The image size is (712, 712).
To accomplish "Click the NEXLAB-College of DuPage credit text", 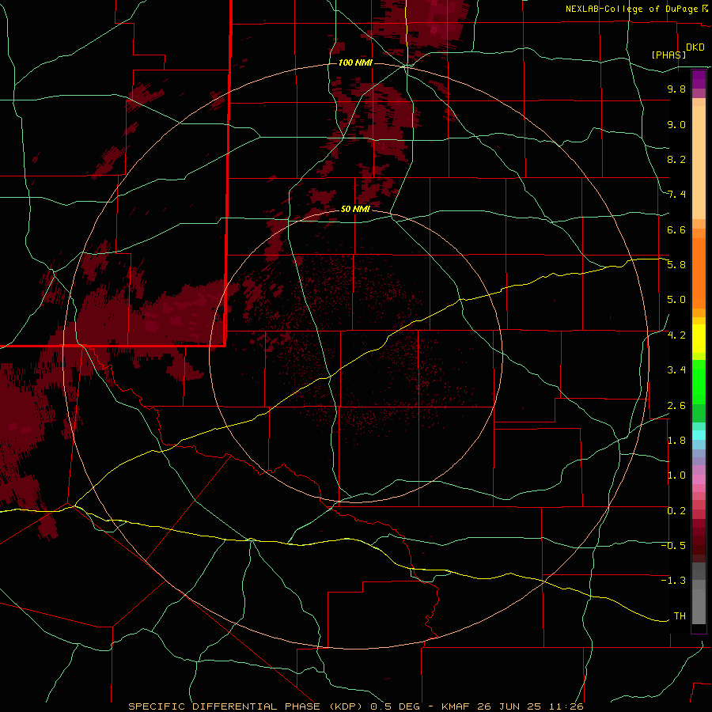I will click(x=633, y=9).
